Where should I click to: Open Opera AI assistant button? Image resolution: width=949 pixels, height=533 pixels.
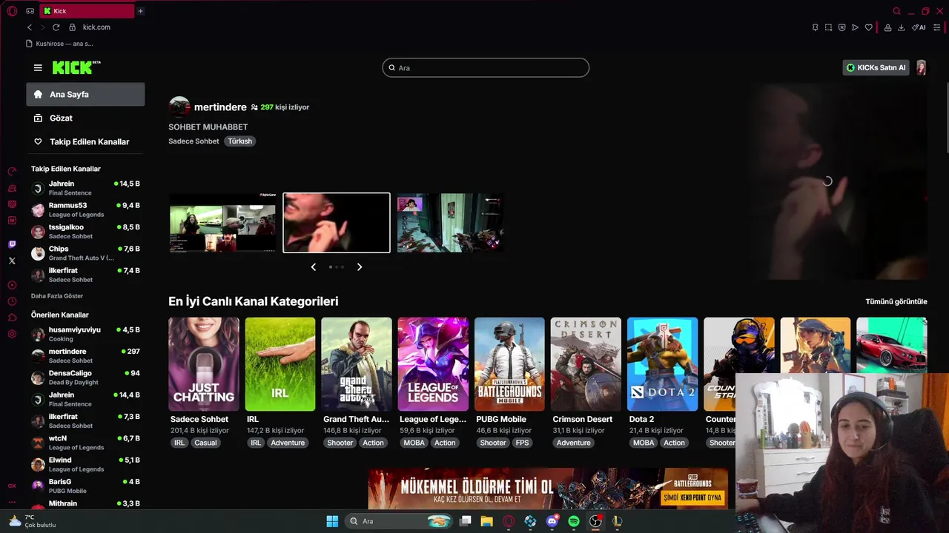[919, 27]
